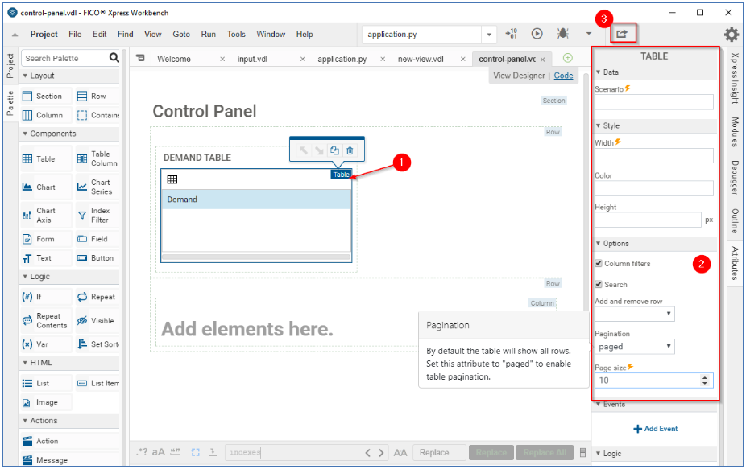The height and width of the screenshot is (469, 746).
Task: Start debugging with the bug icon
Action: [563, 34]
